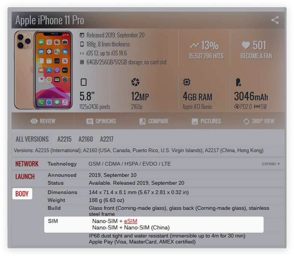Switch to the A2160 version tab
This screenshot has width=294, height=257.
pos(85,139)
